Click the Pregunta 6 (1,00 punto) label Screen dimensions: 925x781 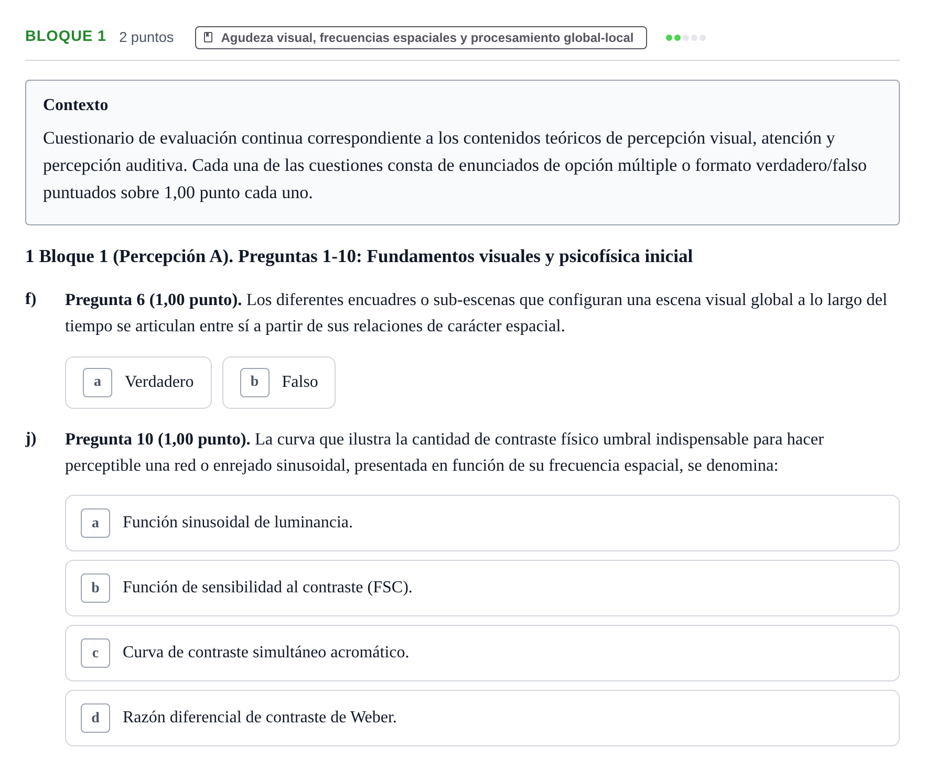point(153,300)
